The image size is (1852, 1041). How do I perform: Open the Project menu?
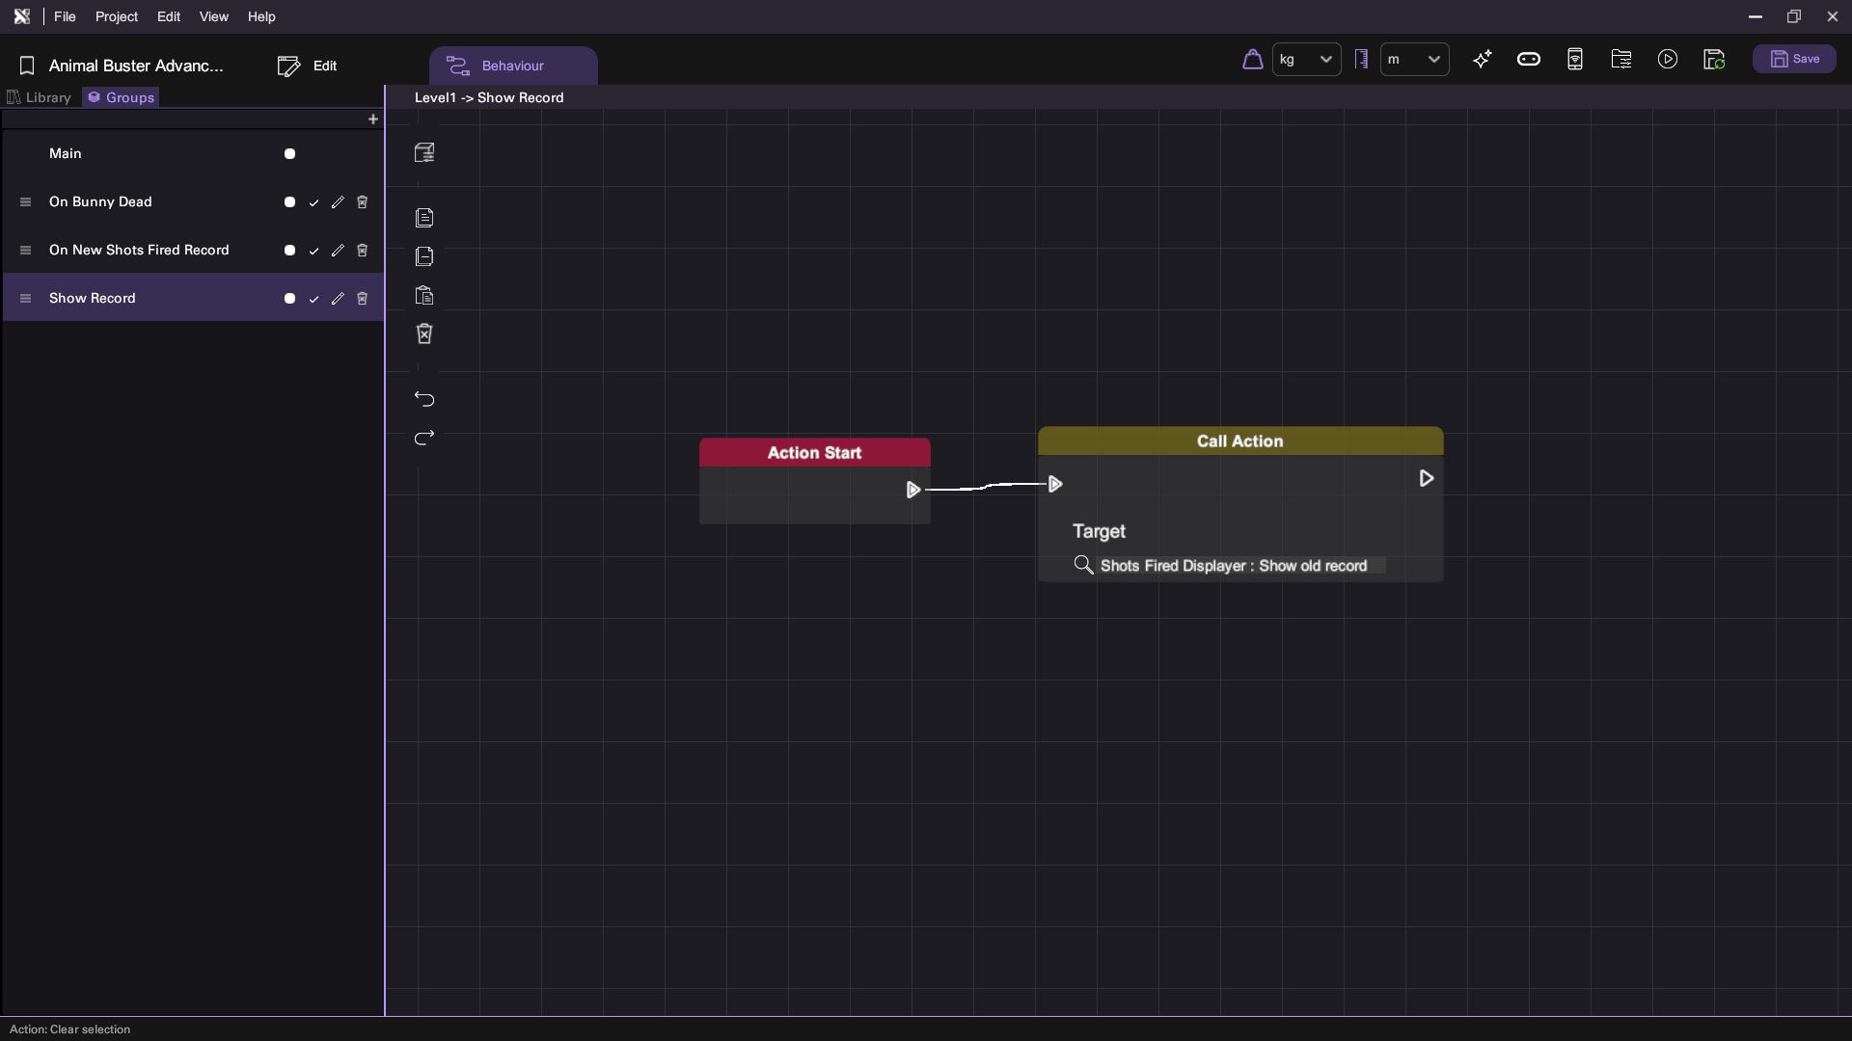(x=116, y=16)
